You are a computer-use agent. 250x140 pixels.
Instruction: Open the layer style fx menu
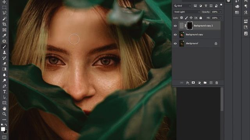(x=187, y=83)
